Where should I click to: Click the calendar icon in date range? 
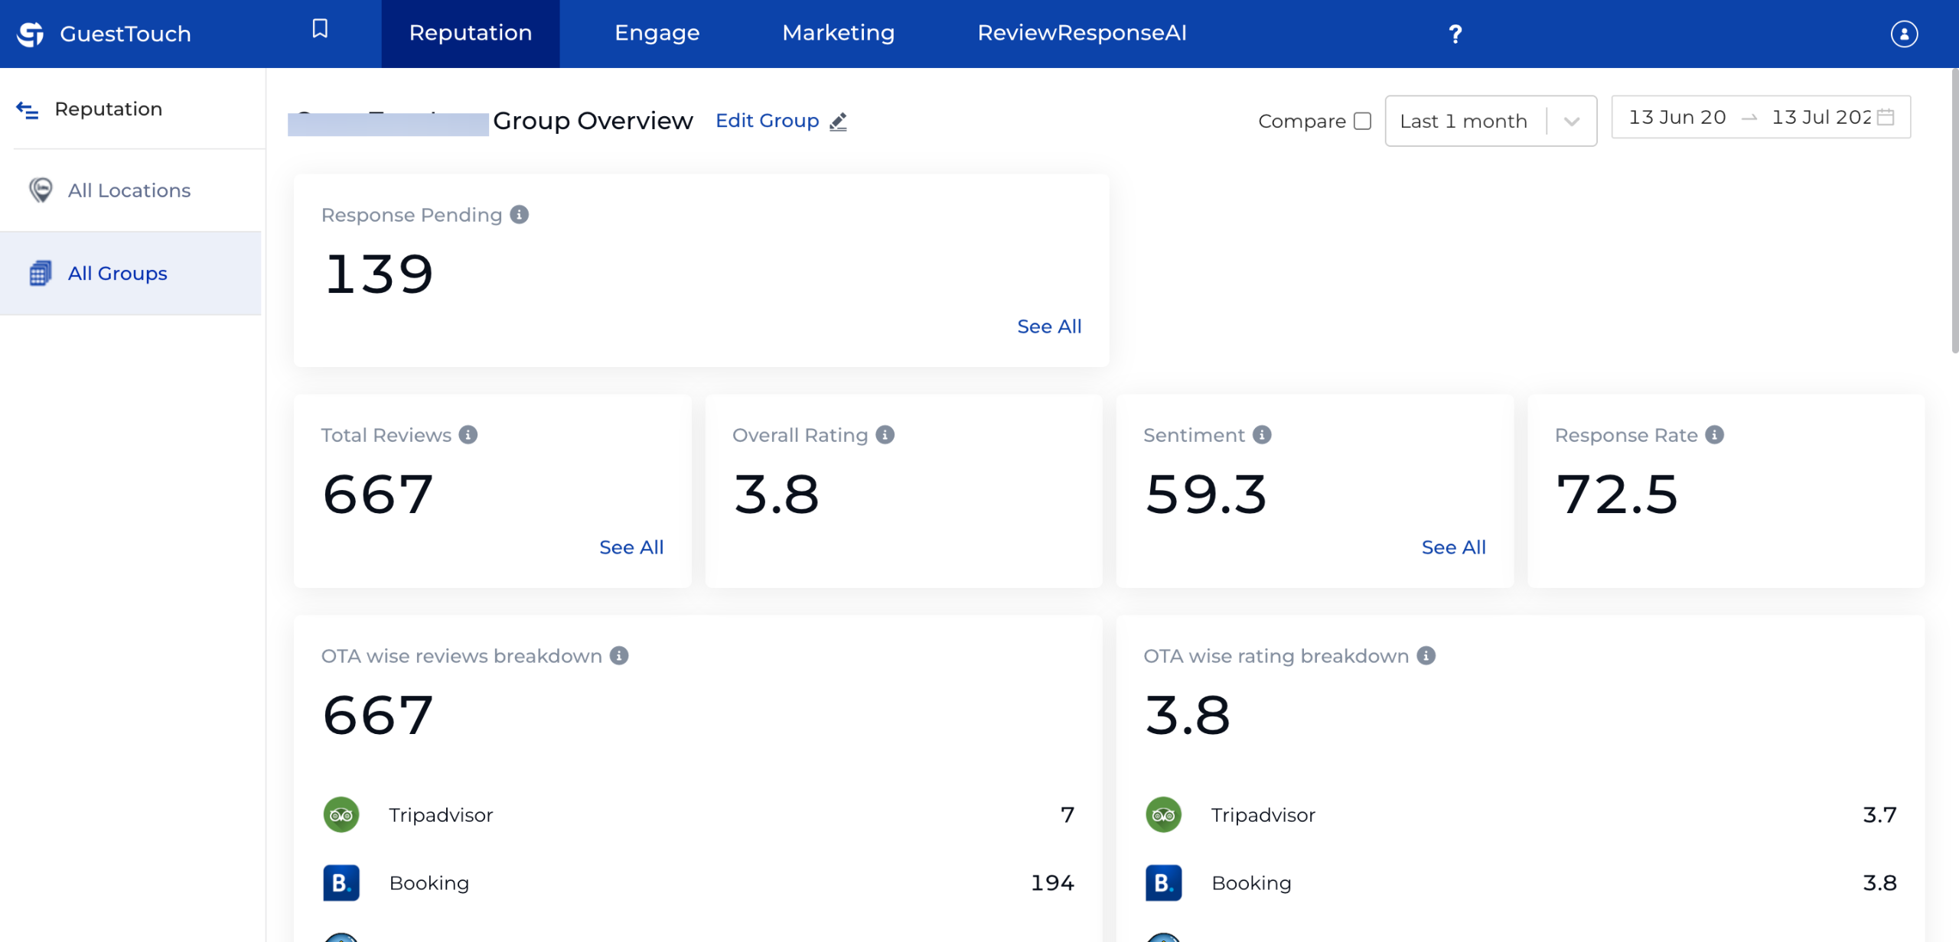click(x=1886, y=117)
